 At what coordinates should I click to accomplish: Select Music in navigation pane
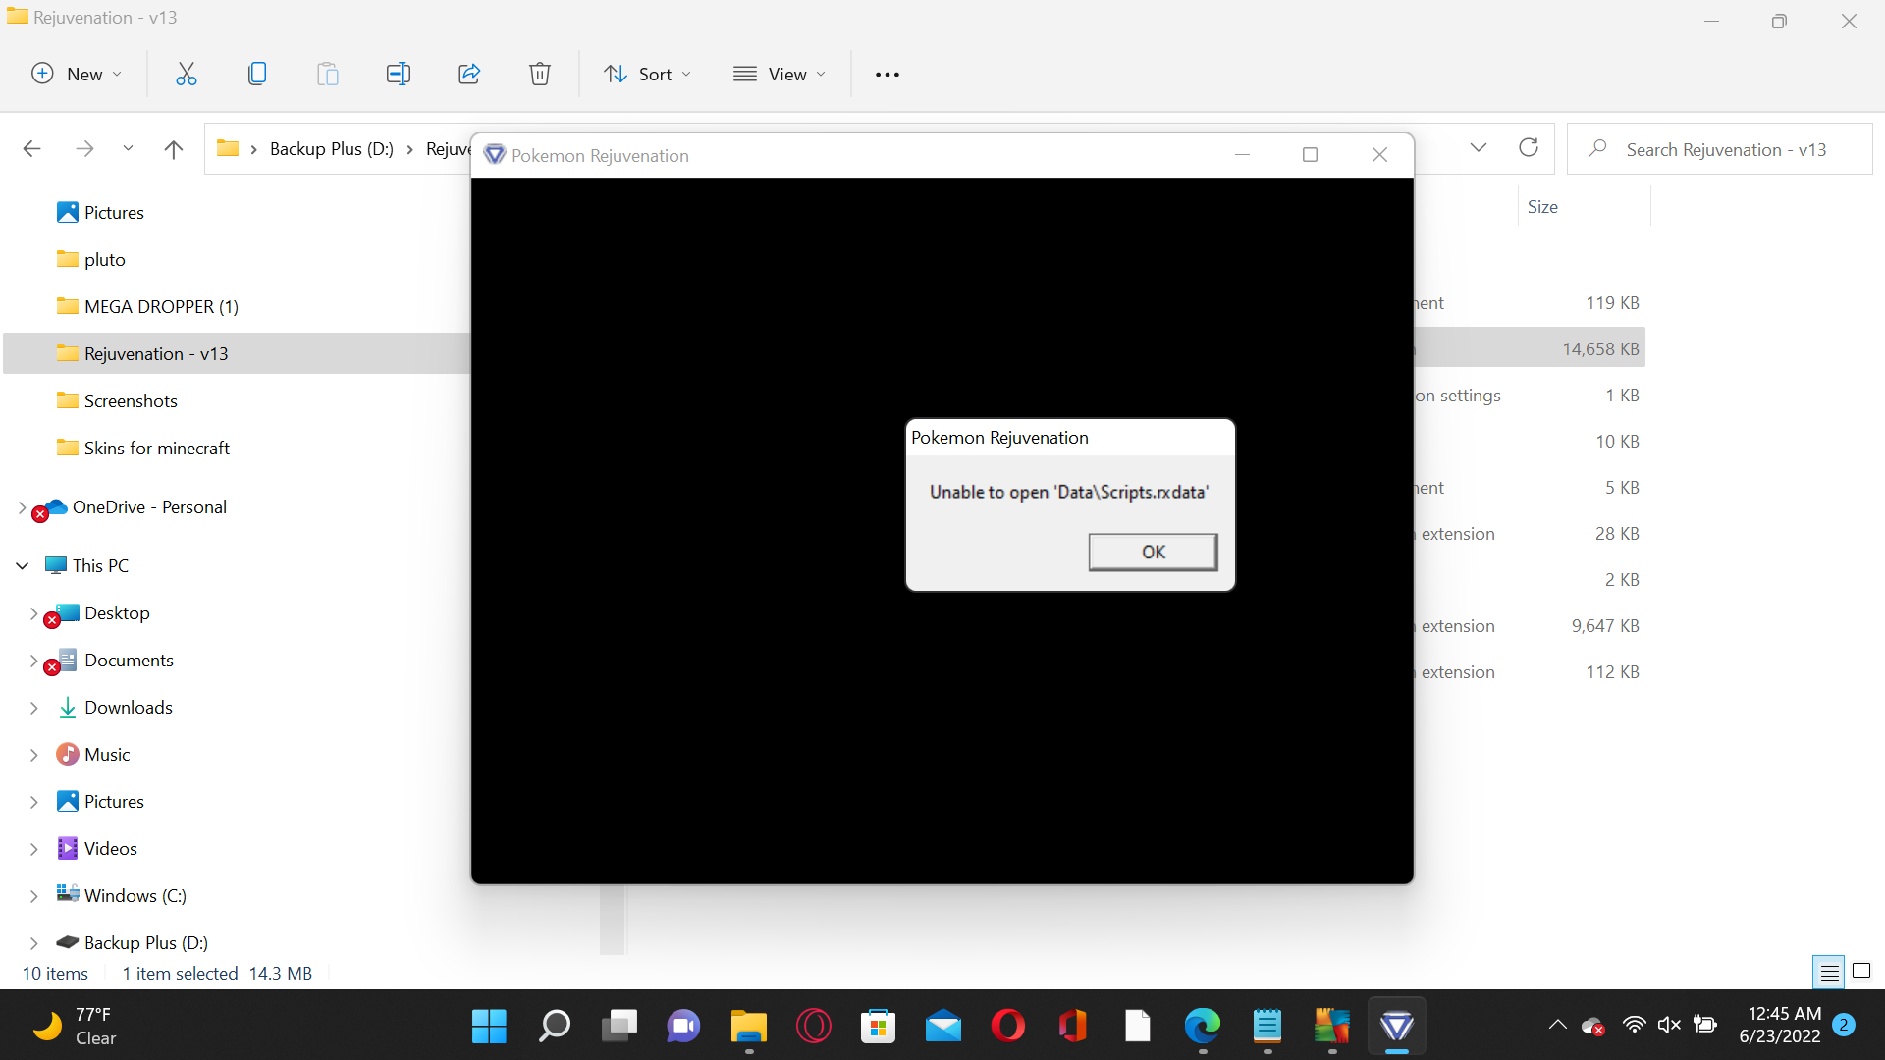click(x=107, y=754)
